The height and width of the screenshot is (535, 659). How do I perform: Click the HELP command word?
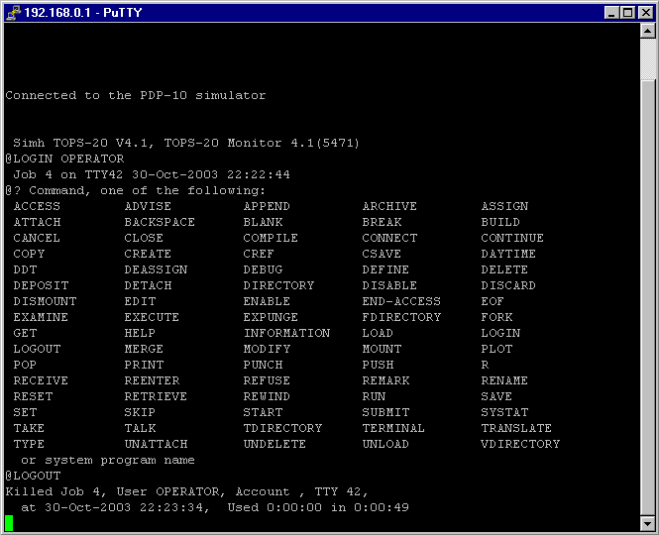point(140,333)
